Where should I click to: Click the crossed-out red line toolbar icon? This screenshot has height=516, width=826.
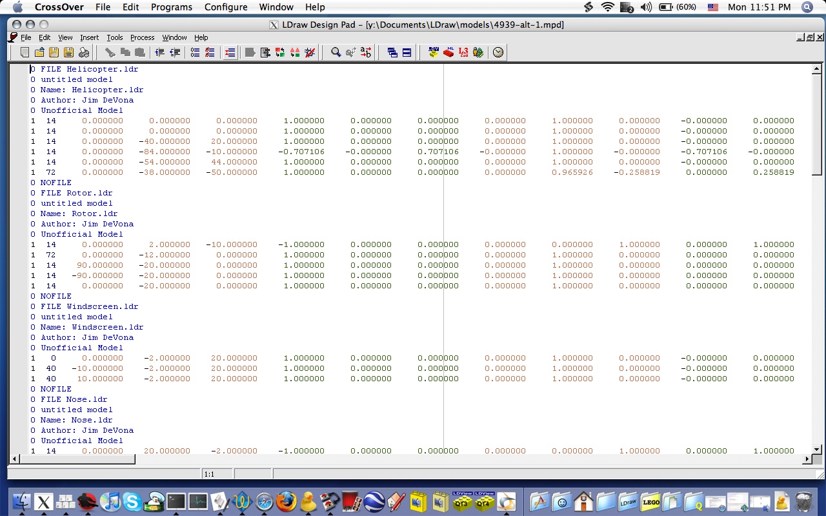pyautogui.click(x=310, y=52)
